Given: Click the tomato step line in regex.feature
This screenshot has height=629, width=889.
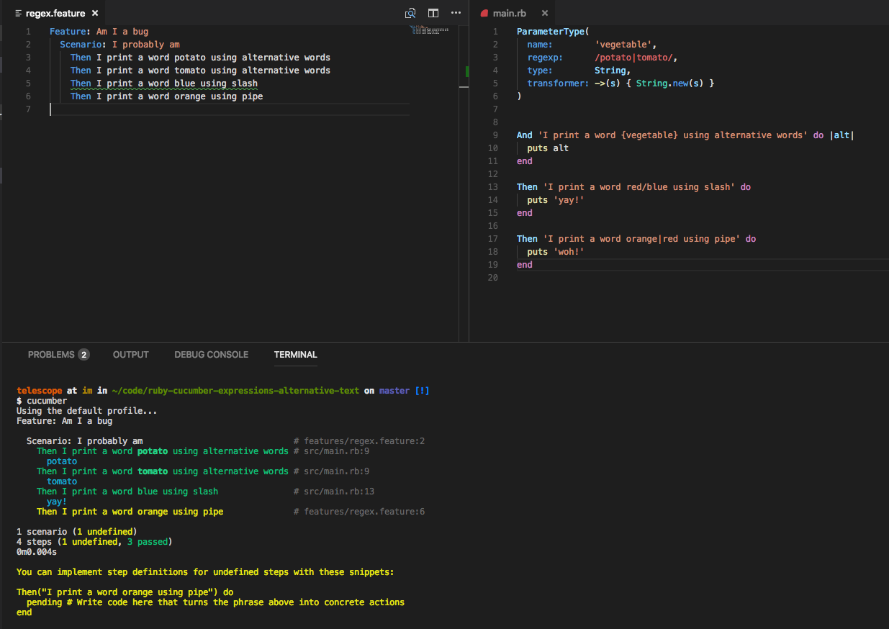Looking at the screenshot, I should (x=200, y=71).
